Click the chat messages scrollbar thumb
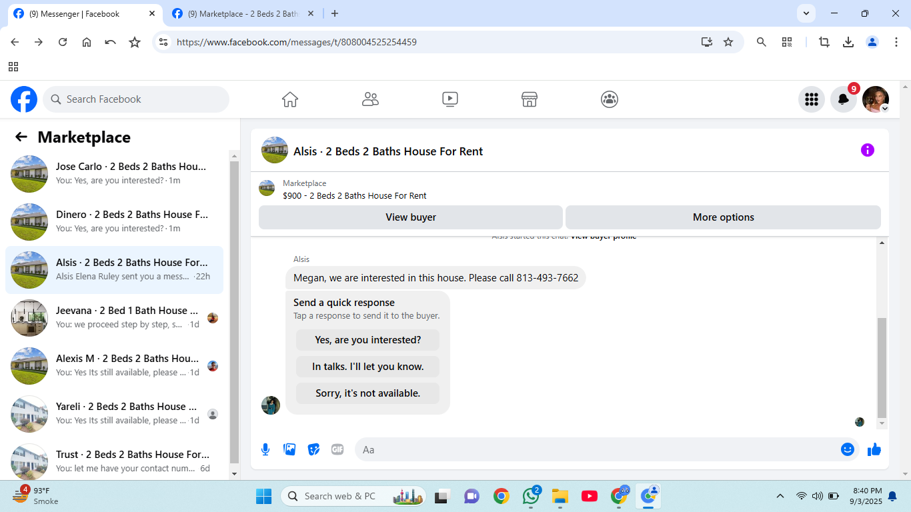This screenshot has height=512, width=911. point(882,367)
